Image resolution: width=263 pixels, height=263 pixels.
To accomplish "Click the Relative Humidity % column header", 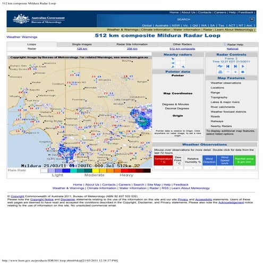I will [193, 160].
